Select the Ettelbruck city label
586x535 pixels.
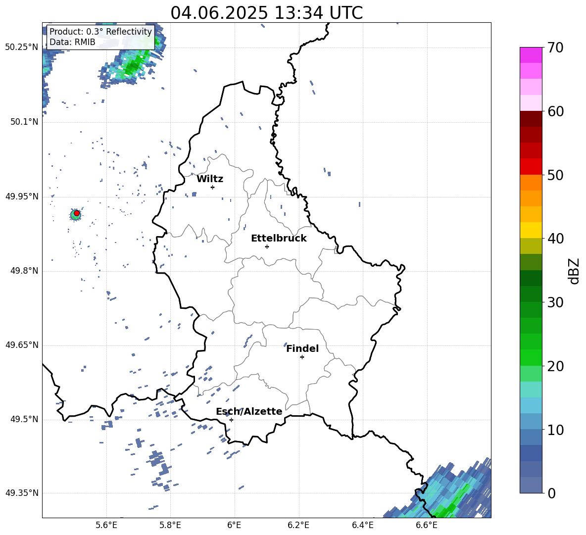(279, 239)
